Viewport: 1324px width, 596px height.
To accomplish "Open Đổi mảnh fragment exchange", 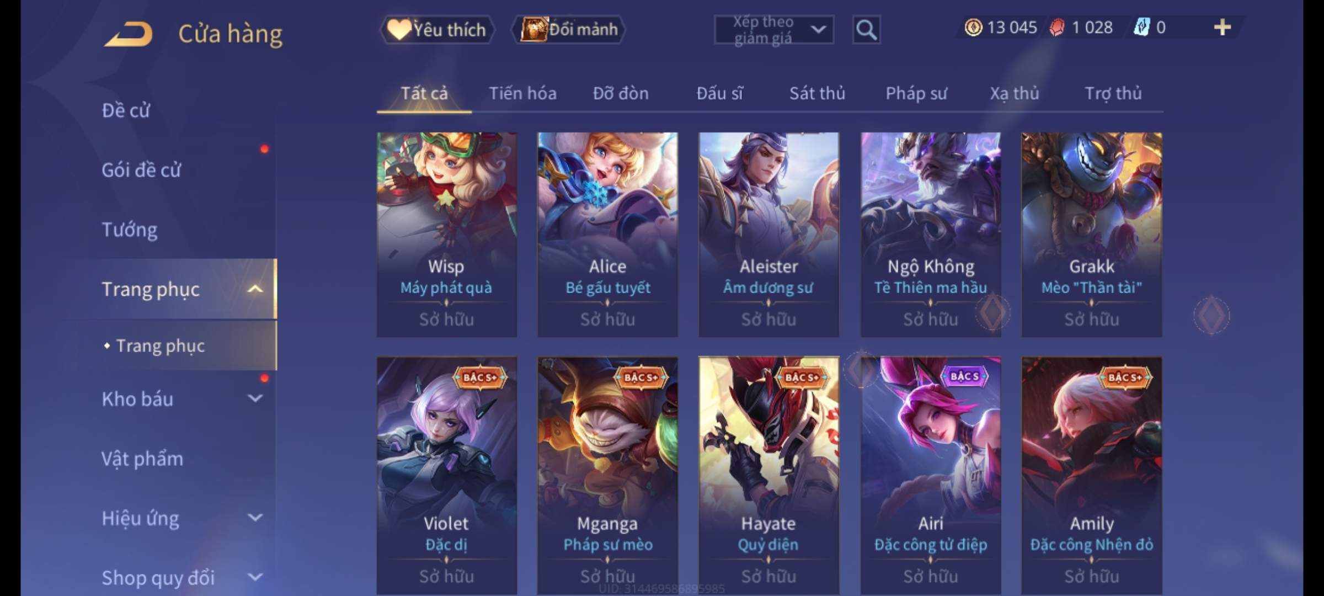I will click(x=569, y=29).
